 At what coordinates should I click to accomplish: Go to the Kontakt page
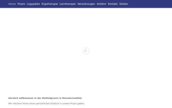113,4
